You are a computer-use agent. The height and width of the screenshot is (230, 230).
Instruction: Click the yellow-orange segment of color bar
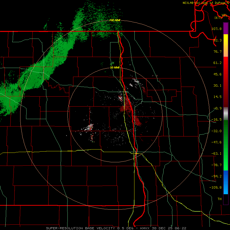(226, 45)
